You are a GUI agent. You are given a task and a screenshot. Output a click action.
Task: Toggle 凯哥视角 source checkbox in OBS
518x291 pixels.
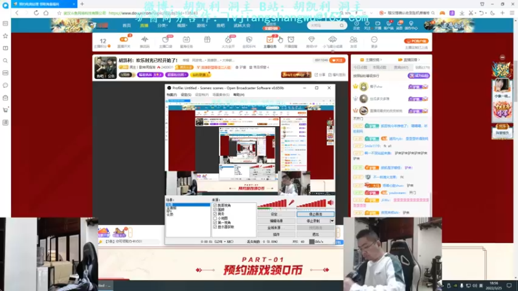(215, 205)
